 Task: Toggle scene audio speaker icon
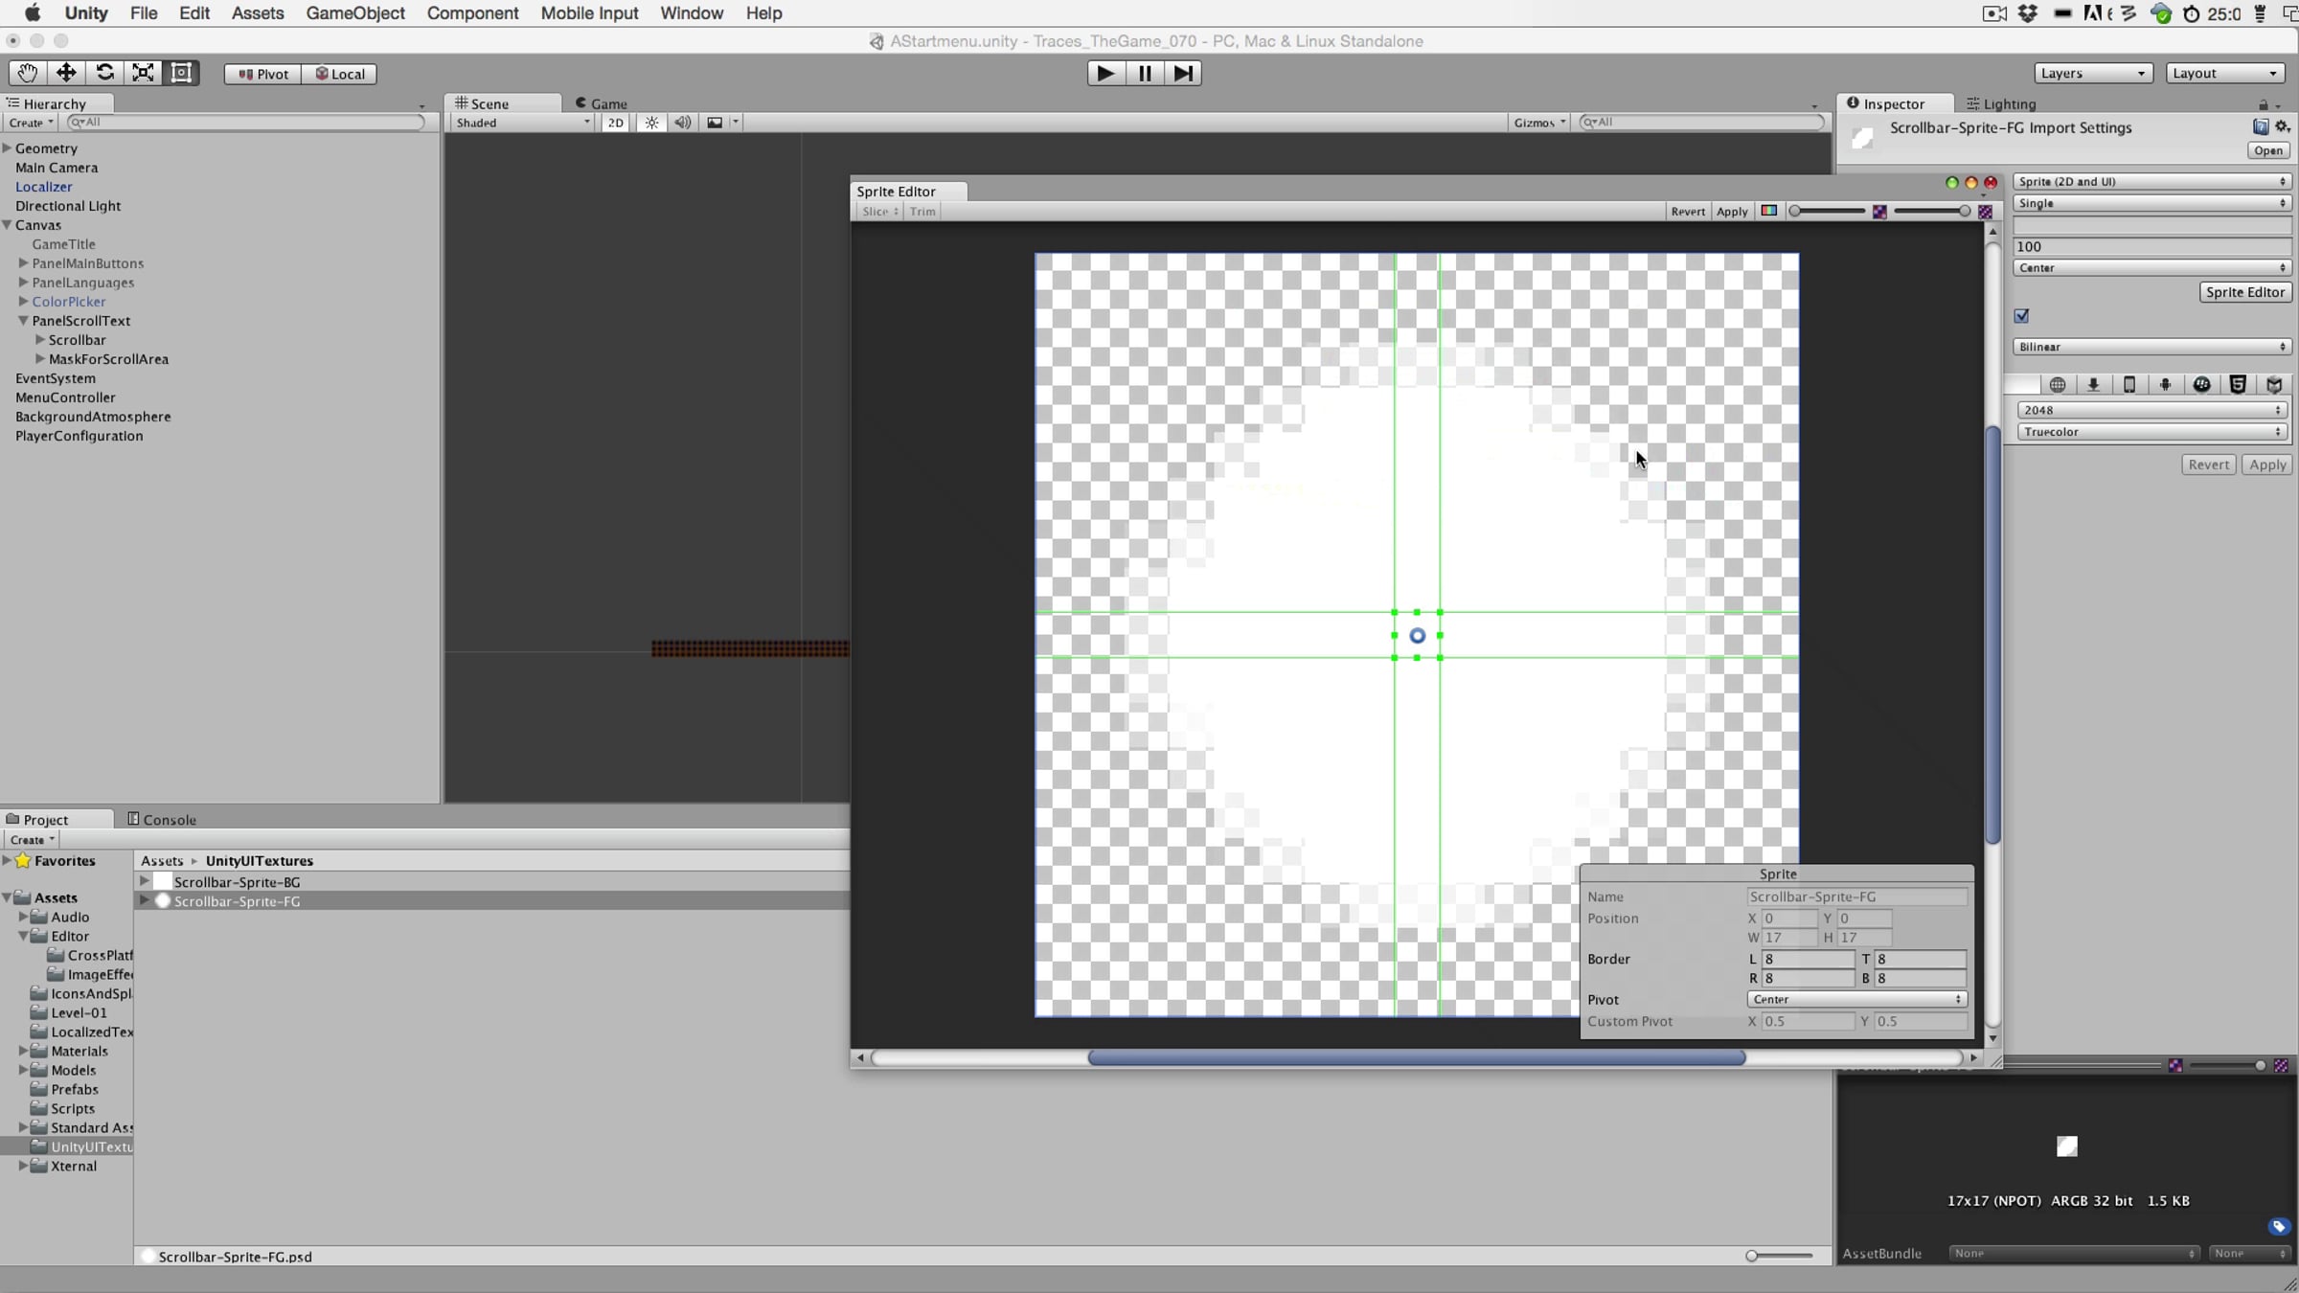click(x=683, y=123)
